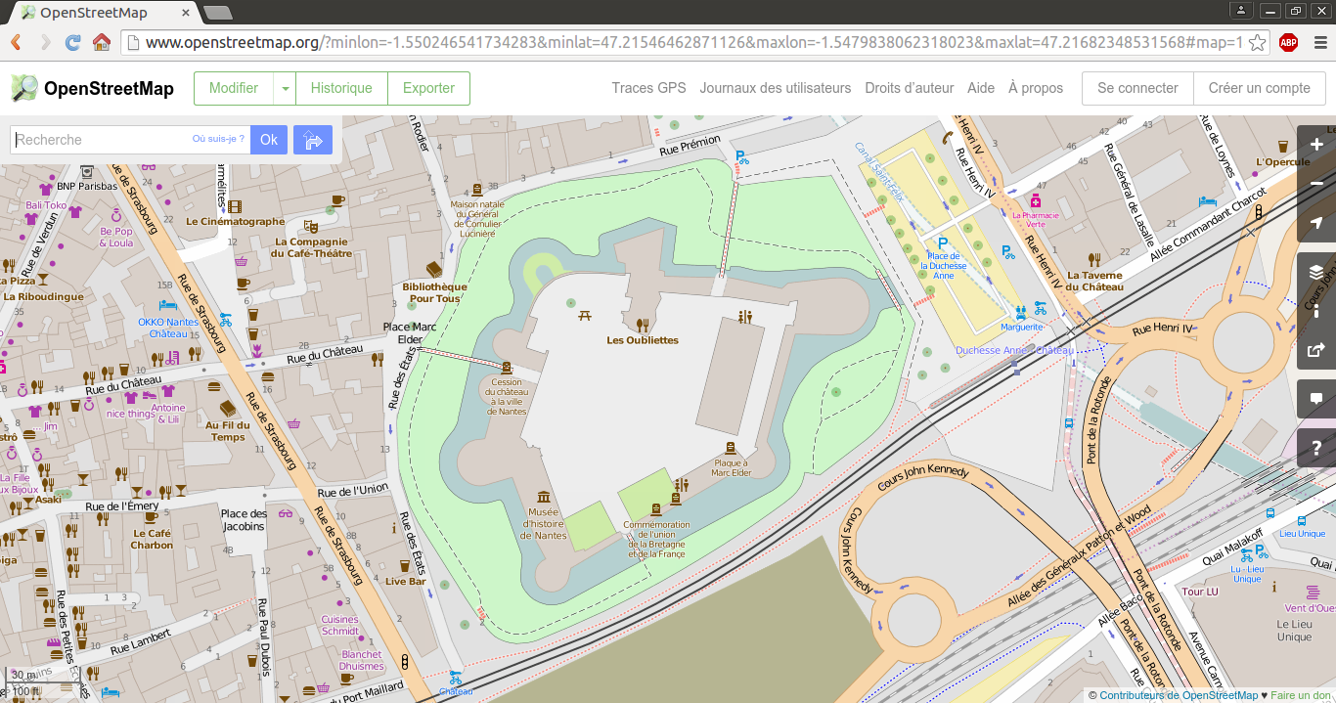Open the map layers panel

[x=1316, y=272]
